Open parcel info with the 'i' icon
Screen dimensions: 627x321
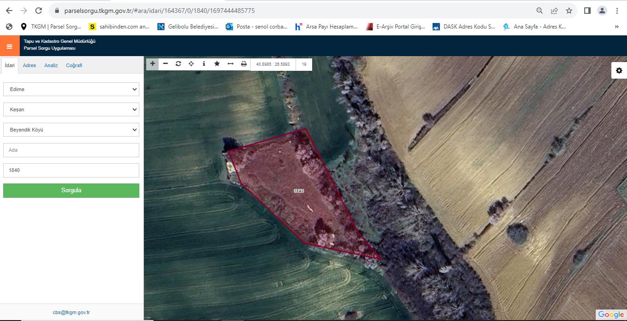coord(204,64)
